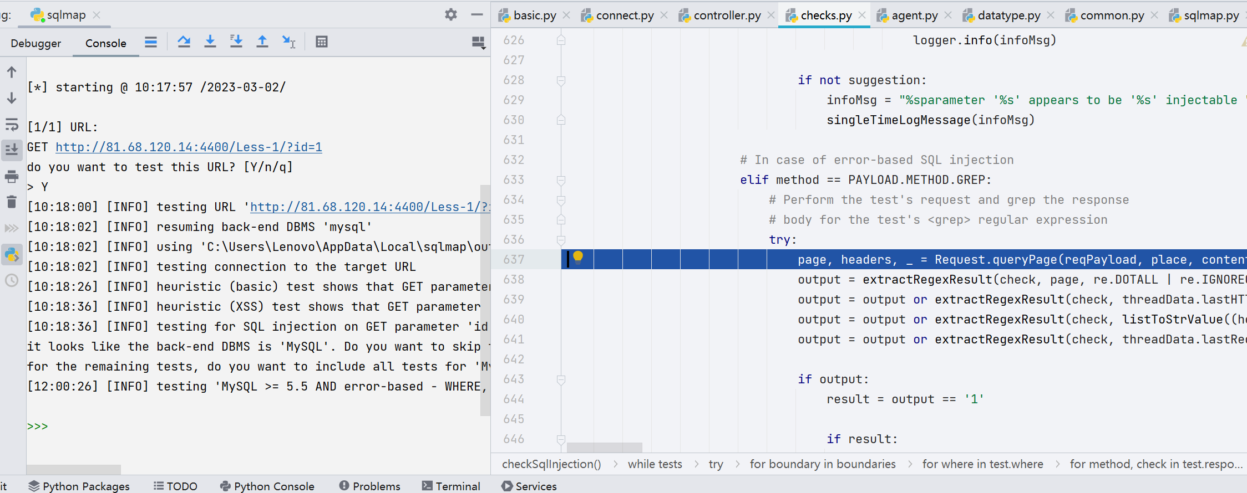Open the controller.py editor tab
1247x493 pixels.
[x=719, y=16]
